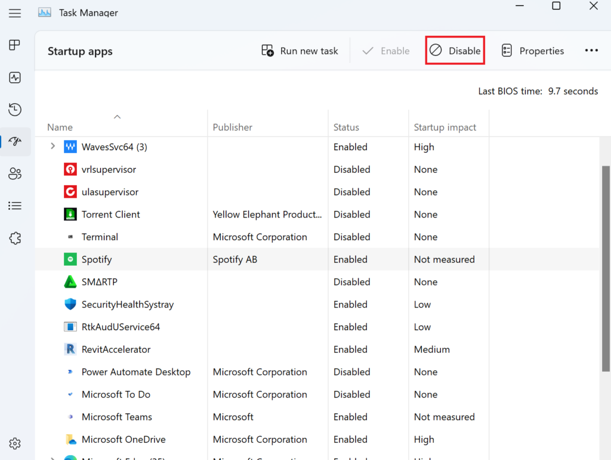This screenshot has height=460, width=611.
Task: Click Run new task button
Action: point(300,51)
